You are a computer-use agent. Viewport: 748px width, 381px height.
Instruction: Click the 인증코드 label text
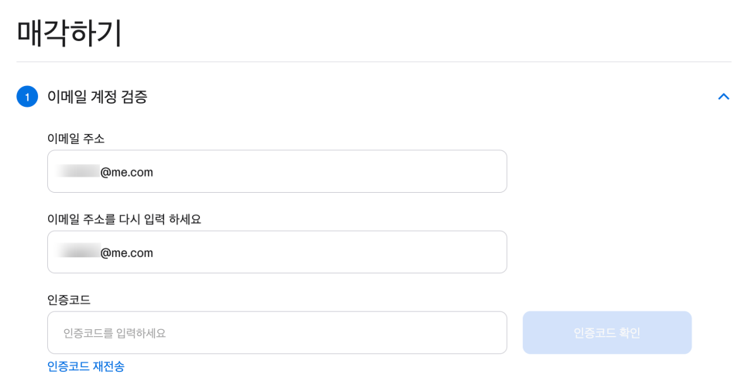(x=69, y=300)
